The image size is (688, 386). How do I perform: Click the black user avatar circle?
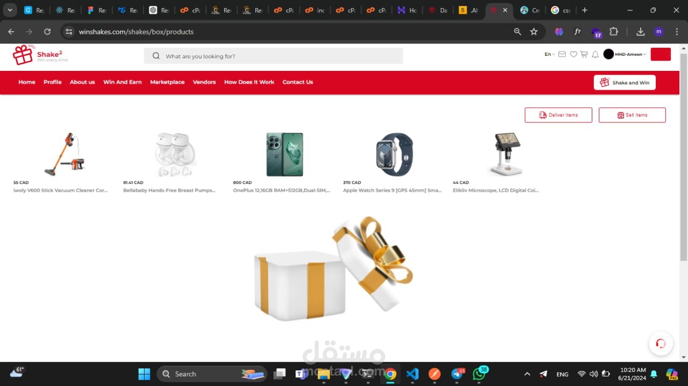coord(608,54)
